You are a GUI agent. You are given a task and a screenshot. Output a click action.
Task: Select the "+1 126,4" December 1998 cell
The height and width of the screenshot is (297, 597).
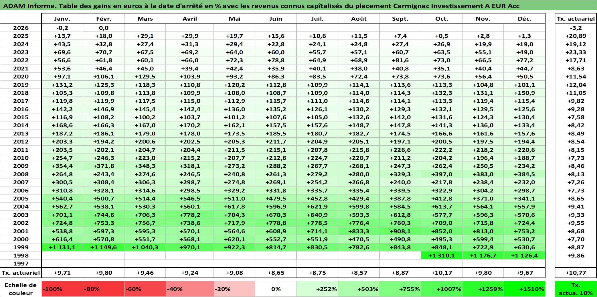[x=525, y=255]
